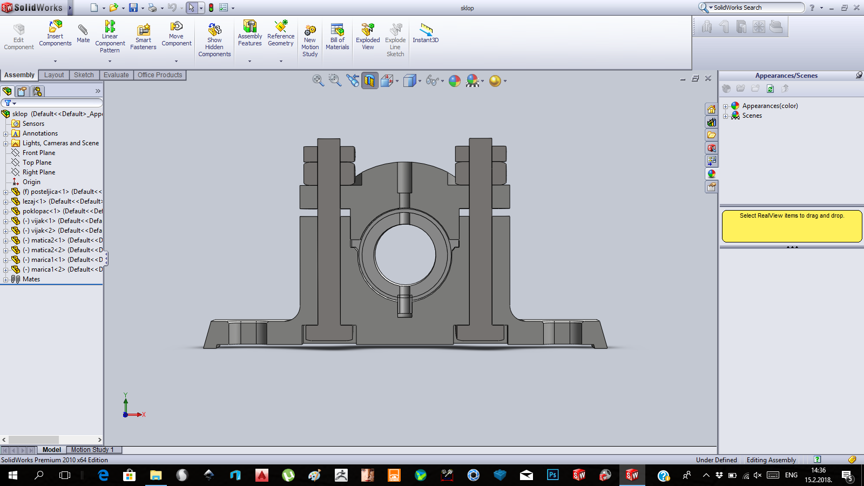This screenshot has height=486, width=864.
Task: Open Photoshop from the taskbar
Action: [552, 475]
